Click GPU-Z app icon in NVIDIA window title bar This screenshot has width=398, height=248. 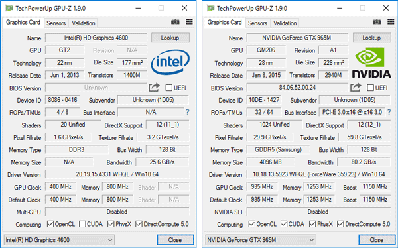211,8
